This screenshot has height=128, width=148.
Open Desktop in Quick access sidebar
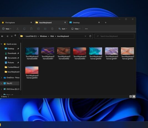point(11,49)
